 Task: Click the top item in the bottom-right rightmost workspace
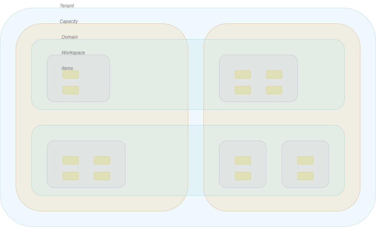click(x=306, y=160)
